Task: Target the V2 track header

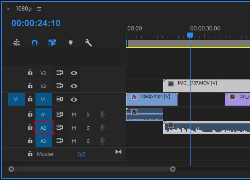Action: click(43, 86)
